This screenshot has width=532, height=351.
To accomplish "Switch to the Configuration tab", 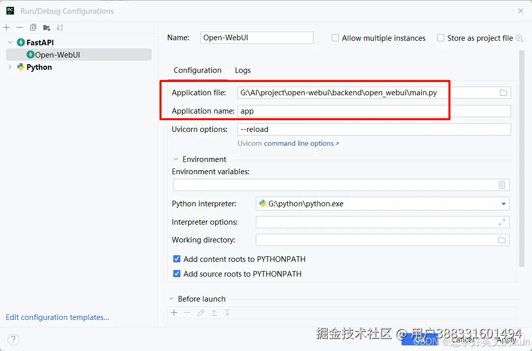I will [198, 70].
